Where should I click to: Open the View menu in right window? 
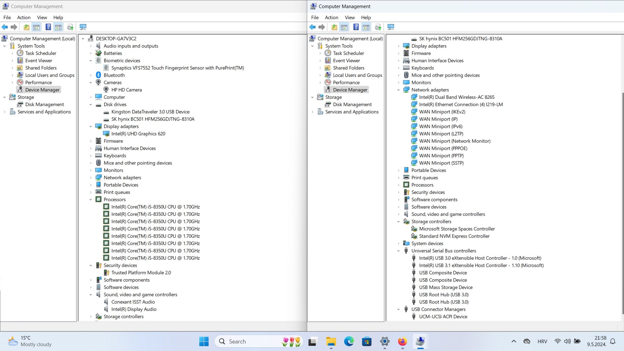pyautogui.click(x=350, y=18)
